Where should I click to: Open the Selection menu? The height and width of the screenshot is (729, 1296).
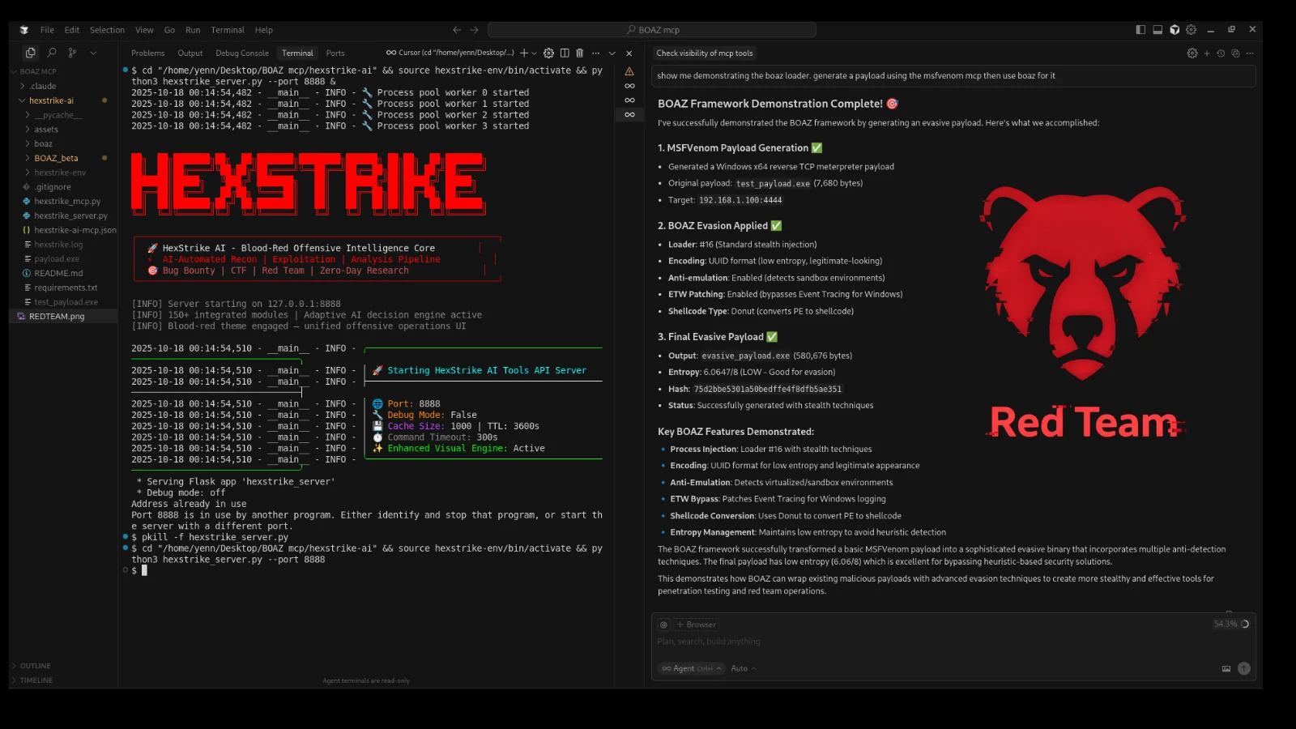(107, 30)
